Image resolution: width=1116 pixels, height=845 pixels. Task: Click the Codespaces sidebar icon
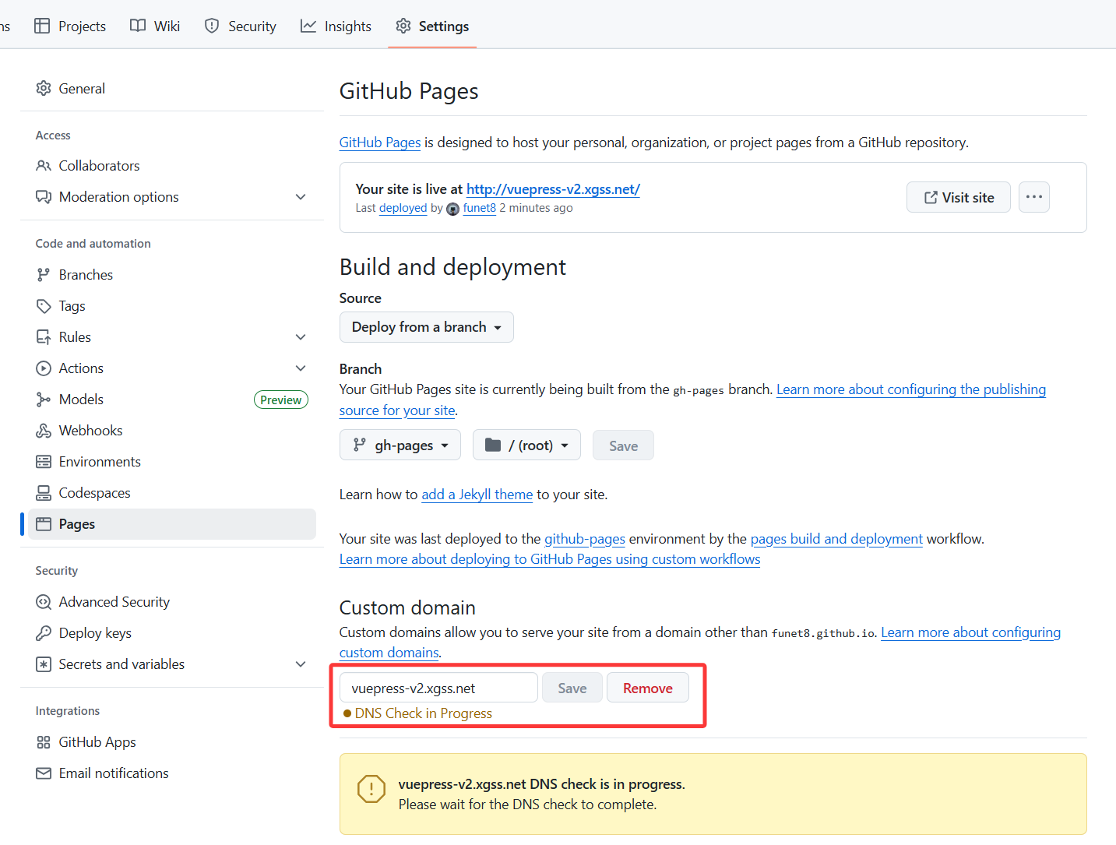(44, 493)
